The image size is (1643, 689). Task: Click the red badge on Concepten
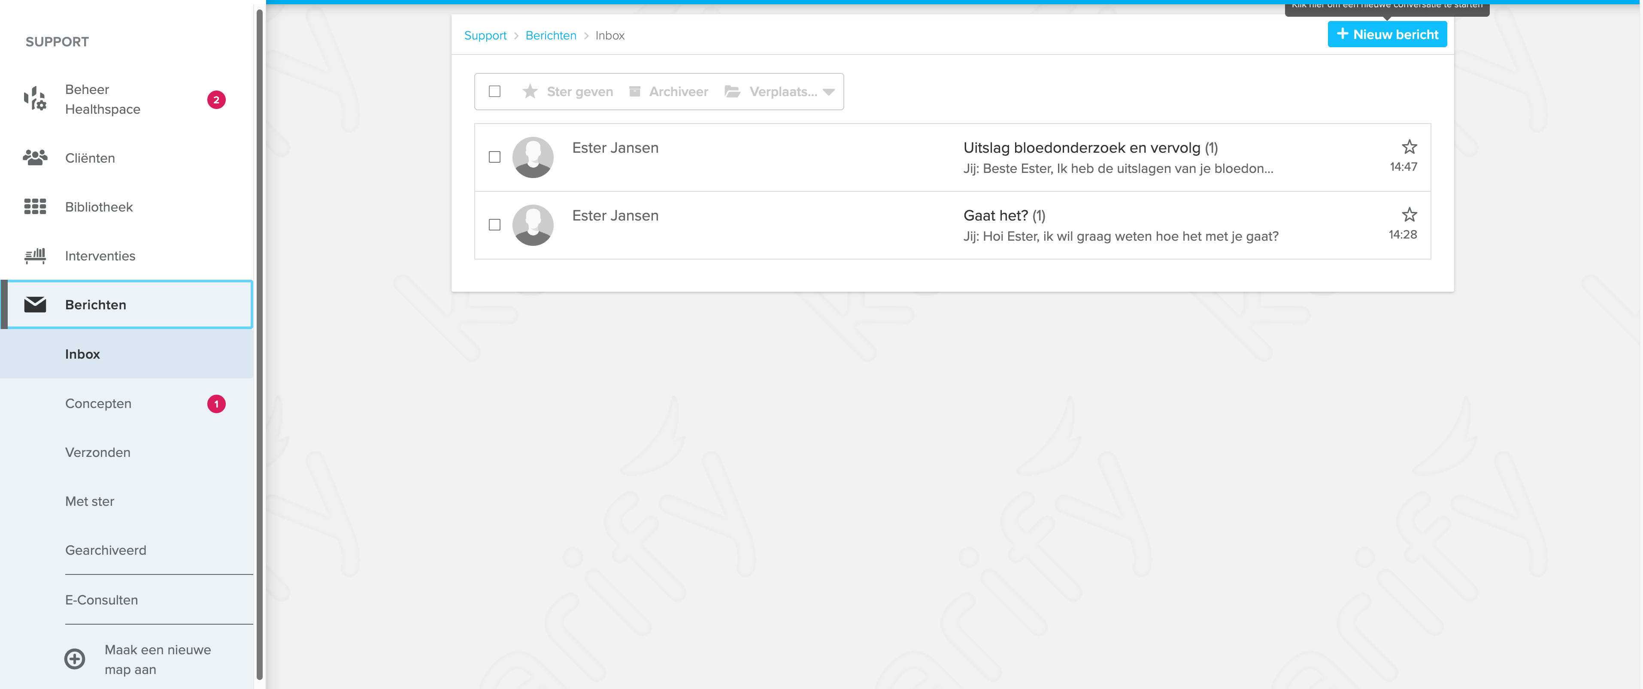click(216, 403)
